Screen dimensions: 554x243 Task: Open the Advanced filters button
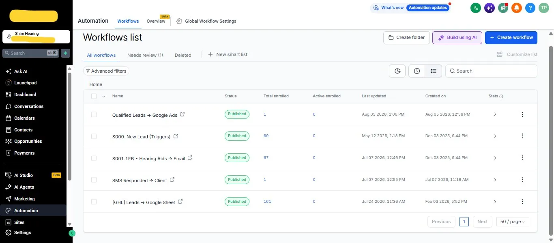coord(106,71)
